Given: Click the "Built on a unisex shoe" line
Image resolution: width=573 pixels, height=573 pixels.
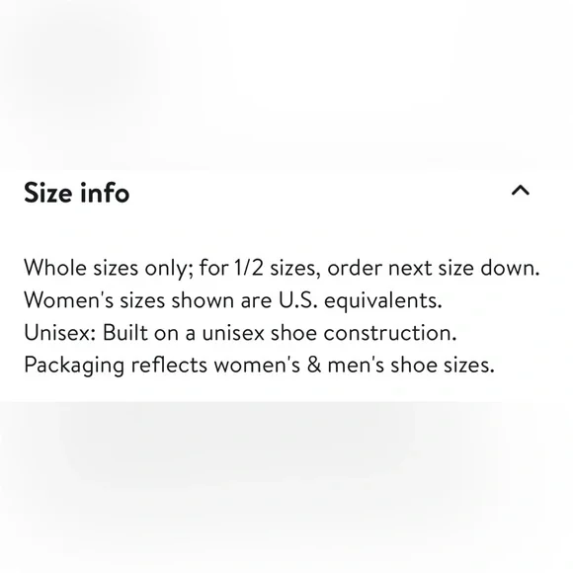Looking at the screenshot, I should [240, 333].
